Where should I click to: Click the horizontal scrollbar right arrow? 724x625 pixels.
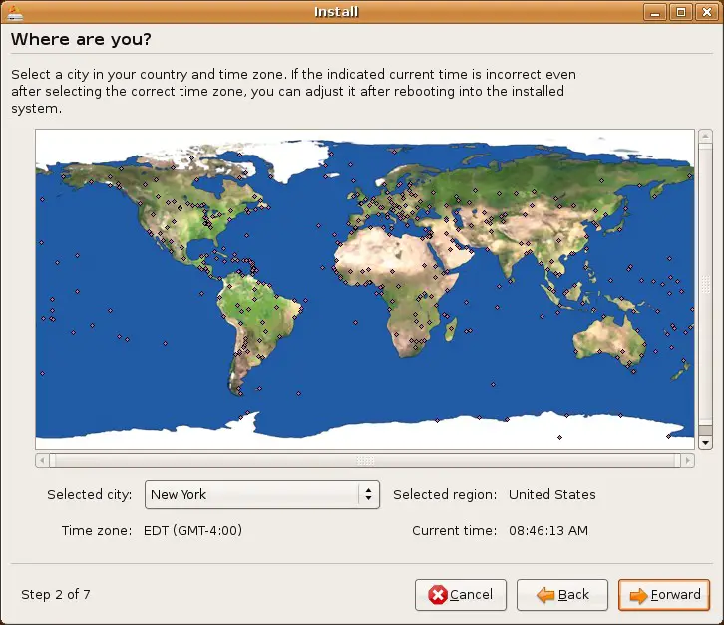(x=688, y=460)
